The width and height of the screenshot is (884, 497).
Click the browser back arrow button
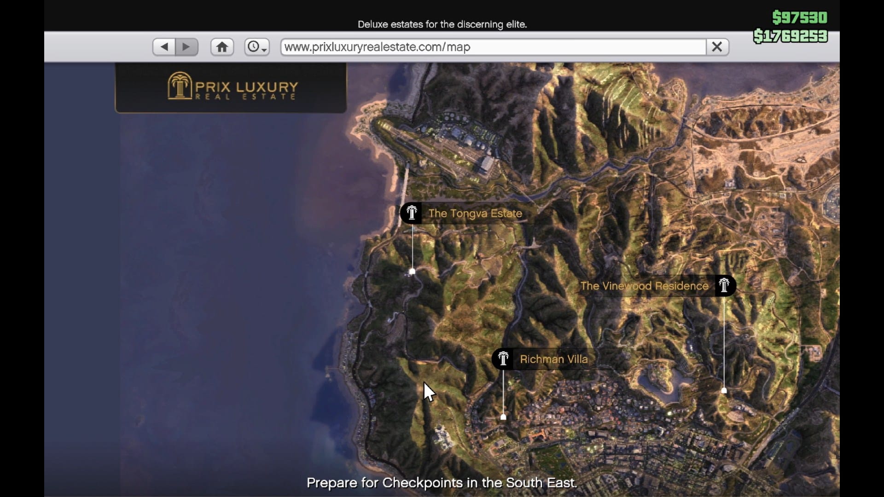click(x=164, y=46)
